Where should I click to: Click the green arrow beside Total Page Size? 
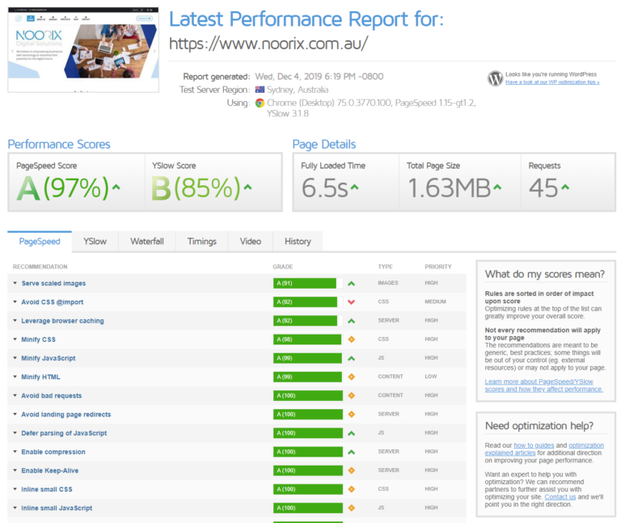pyautogui.click(x=497, y=188)
